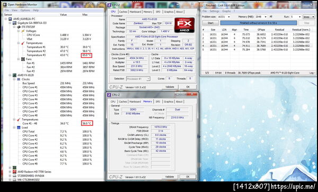This screenshot has width=318, height=192.
Task: Switch to Caches tab in CPU-Z processor window
Action: tap(123, 12)
